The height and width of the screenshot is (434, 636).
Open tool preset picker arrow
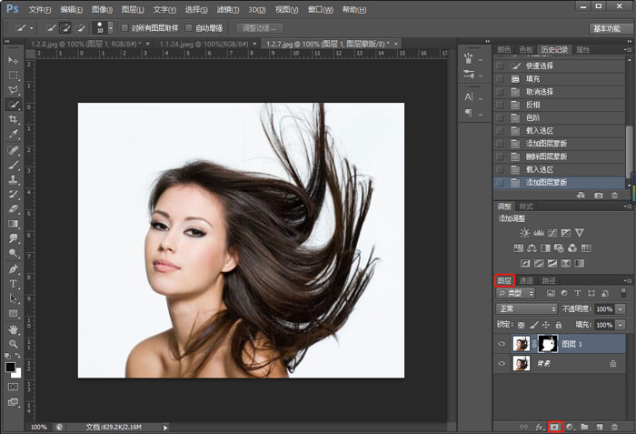pyautogui.click(x=31, y=28)
